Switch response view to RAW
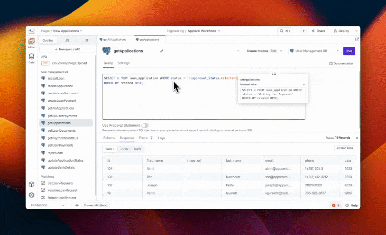This screenshot has width=386, height=235. coord(138,149)
